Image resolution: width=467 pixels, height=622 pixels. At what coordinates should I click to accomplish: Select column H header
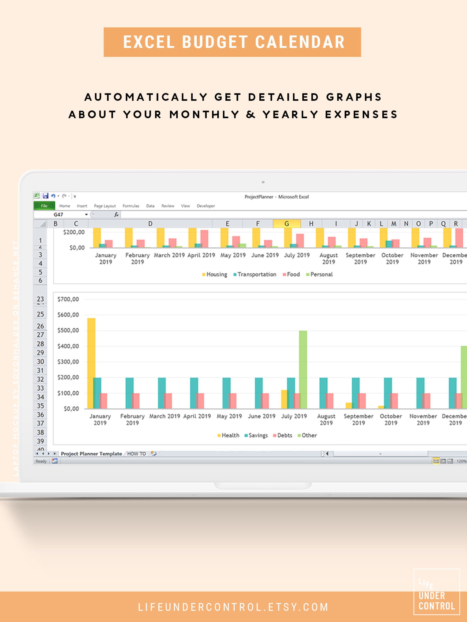point(311,224)
